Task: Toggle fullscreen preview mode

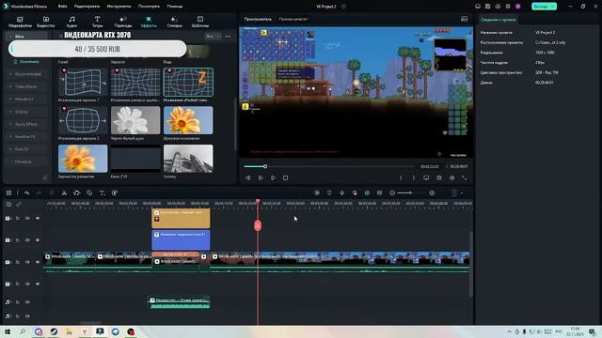Action: coord(464,177)
